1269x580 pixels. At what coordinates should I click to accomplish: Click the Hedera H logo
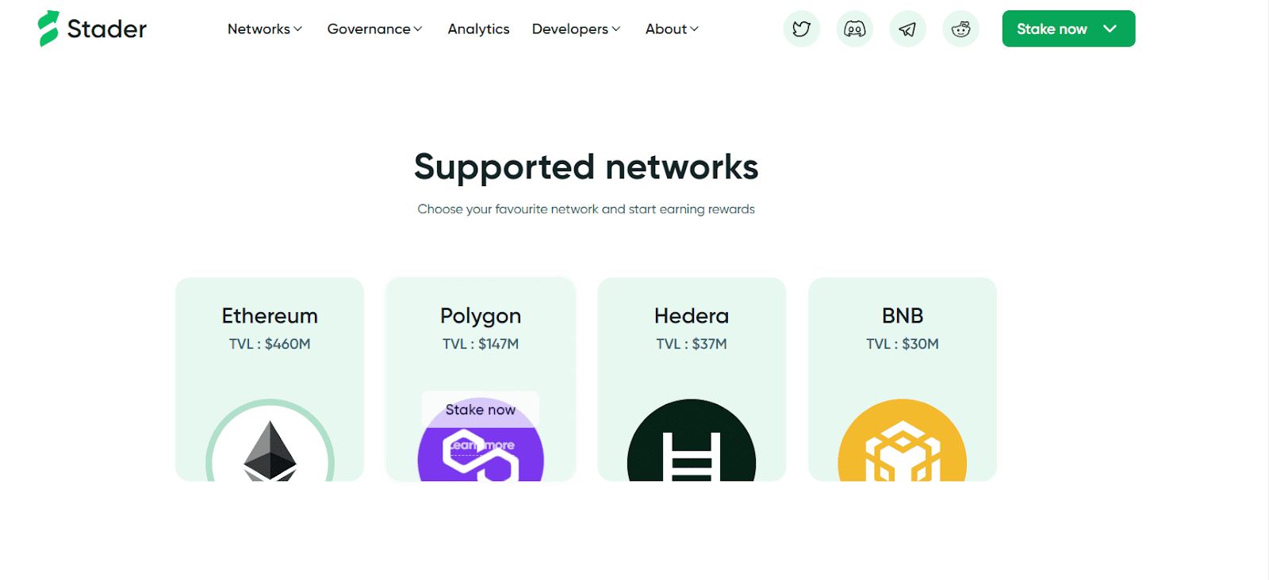point(692,441)
